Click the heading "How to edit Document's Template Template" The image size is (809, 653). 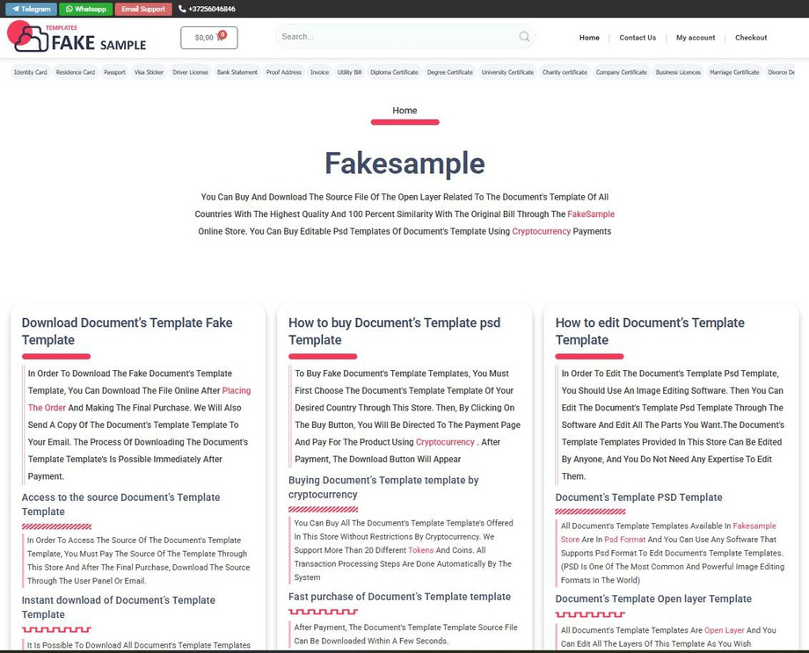coord(650,331)
